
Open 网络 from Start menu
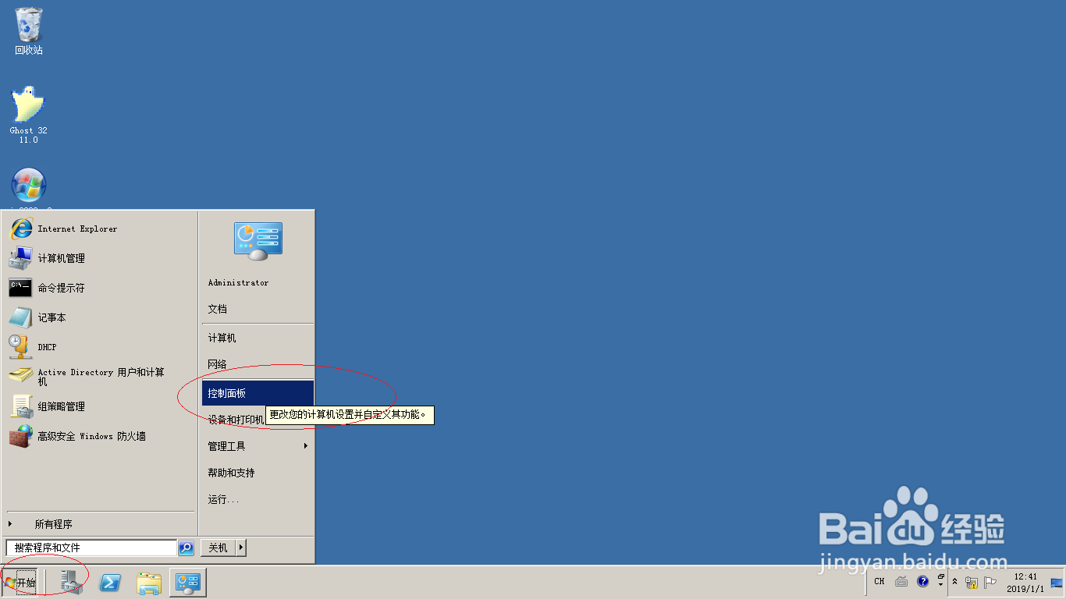[x=258, y=364]
